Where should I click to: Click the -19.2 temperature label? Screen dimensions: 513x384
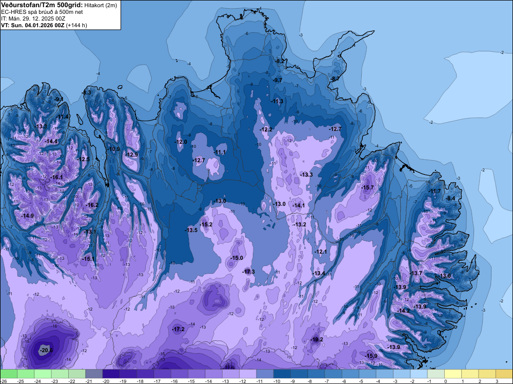(317, 339)
